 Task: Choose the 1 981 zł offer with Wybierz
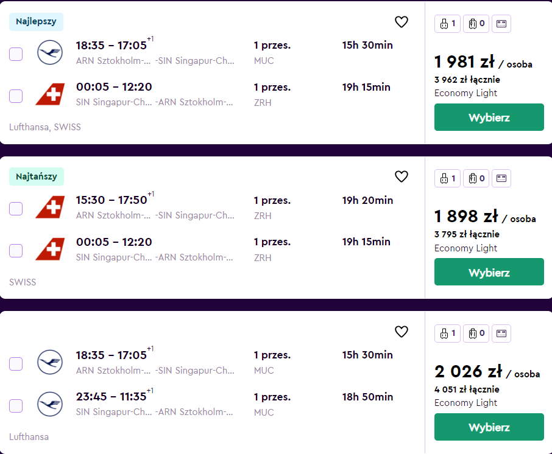click(x=489, y=117)
